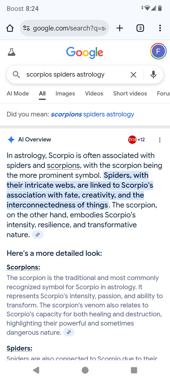Open a new tab with plus icon

(119, 28)
